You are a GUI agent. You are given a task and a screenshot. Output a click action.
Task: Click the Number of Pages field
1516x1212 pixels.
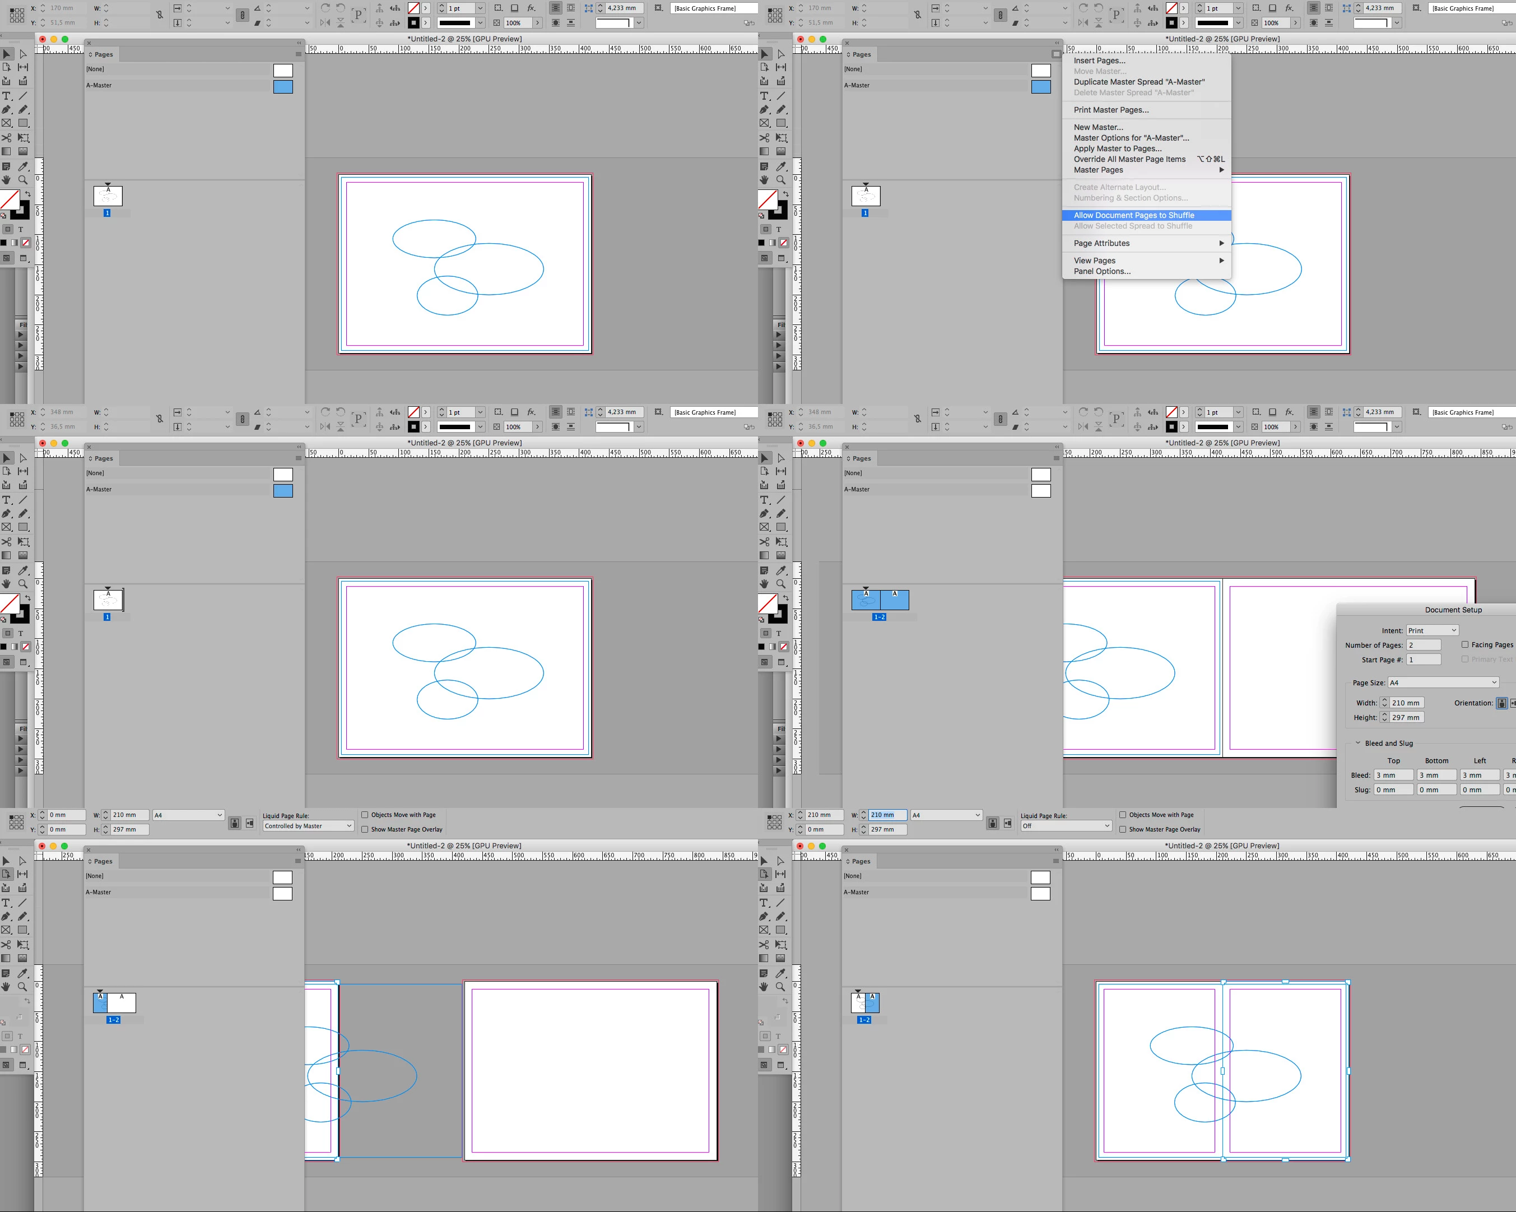coord(1423,645)
